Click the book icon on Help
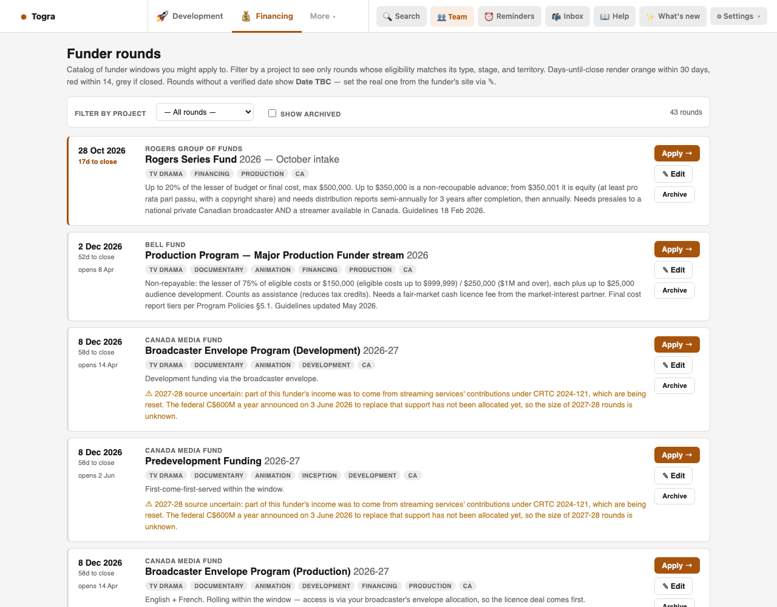 605,16
